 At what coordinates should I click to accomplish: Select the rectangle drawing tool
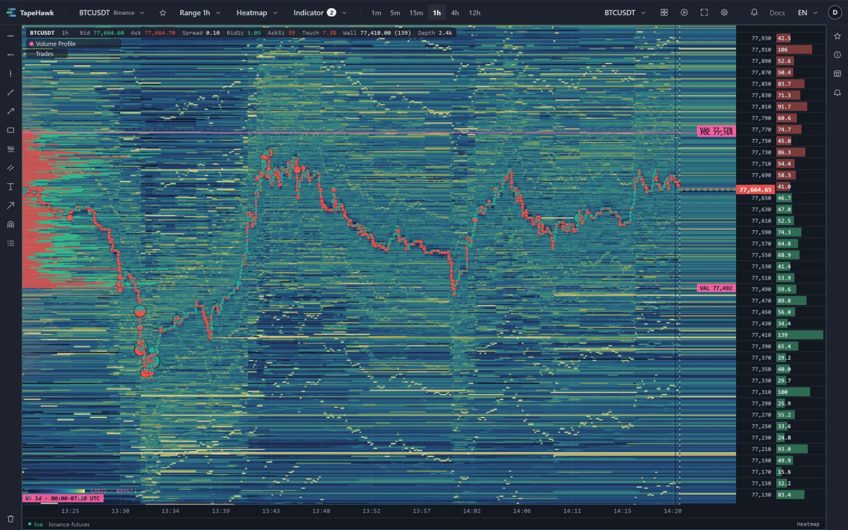click(10, 130)
